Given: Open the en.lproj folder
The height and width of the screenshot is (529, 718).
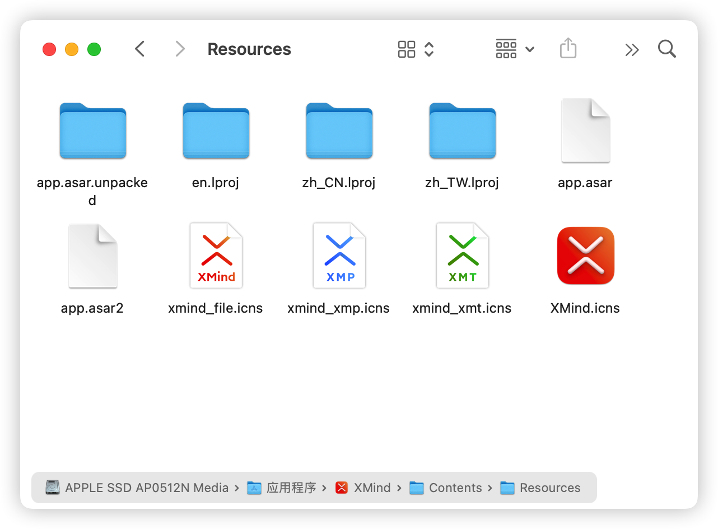Looking at the screenshot, I should [x=216, y=130].
